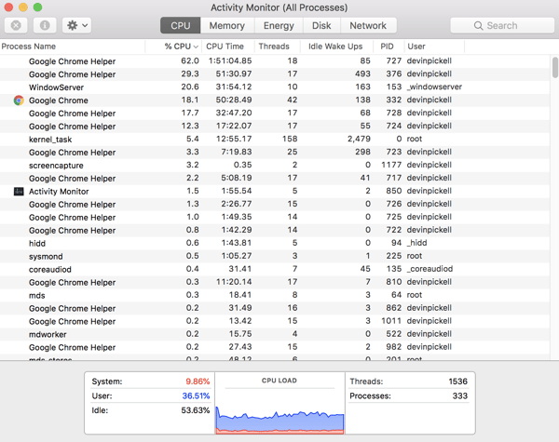Switch to the Energy tab
The image size is (559, 442).
click(x=279, y=26)
